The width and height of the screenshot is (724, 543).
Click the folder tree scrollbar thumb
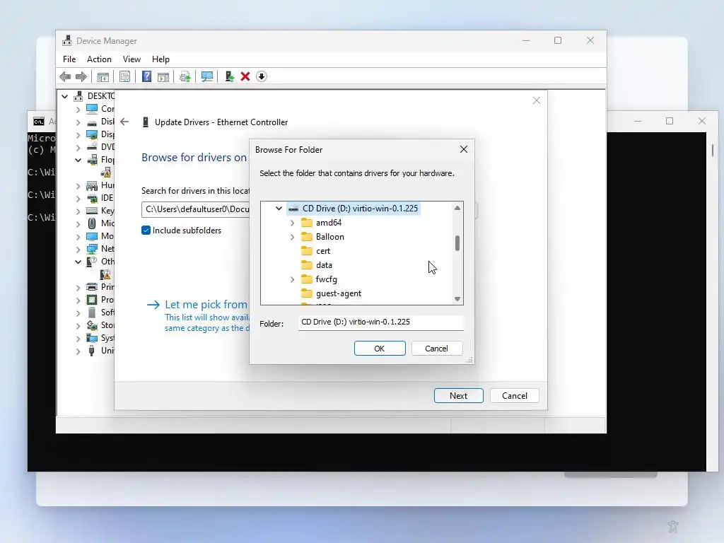(457, 243)
